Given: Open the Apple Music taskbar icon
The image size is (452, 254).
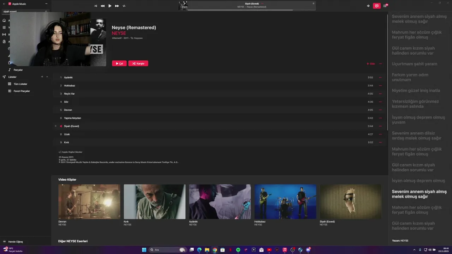Looking at the screenshot, I should pyautogui.click(x=285, y=250).
